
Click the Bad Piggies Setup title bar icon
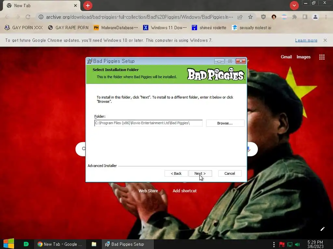(90, 61)
